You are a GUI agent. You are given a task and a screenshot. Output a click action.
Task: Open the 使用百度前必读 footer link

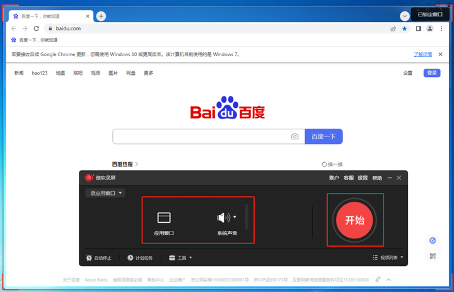point(127,280)
